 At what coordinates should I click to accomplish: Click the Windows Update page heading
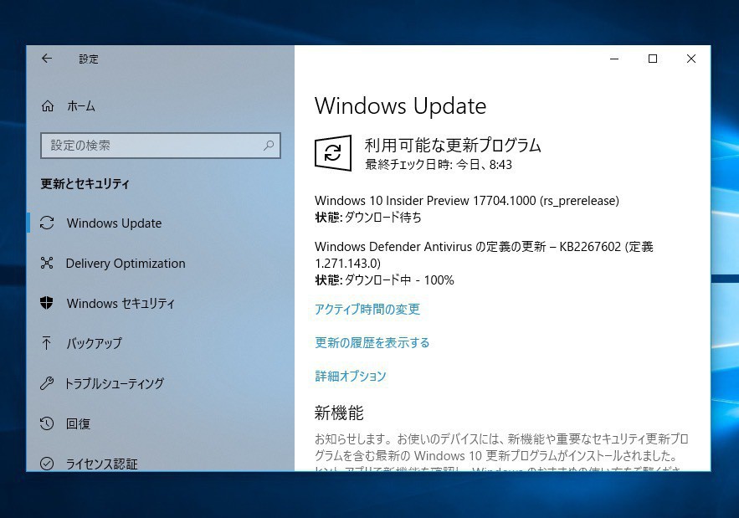[400, 106]
